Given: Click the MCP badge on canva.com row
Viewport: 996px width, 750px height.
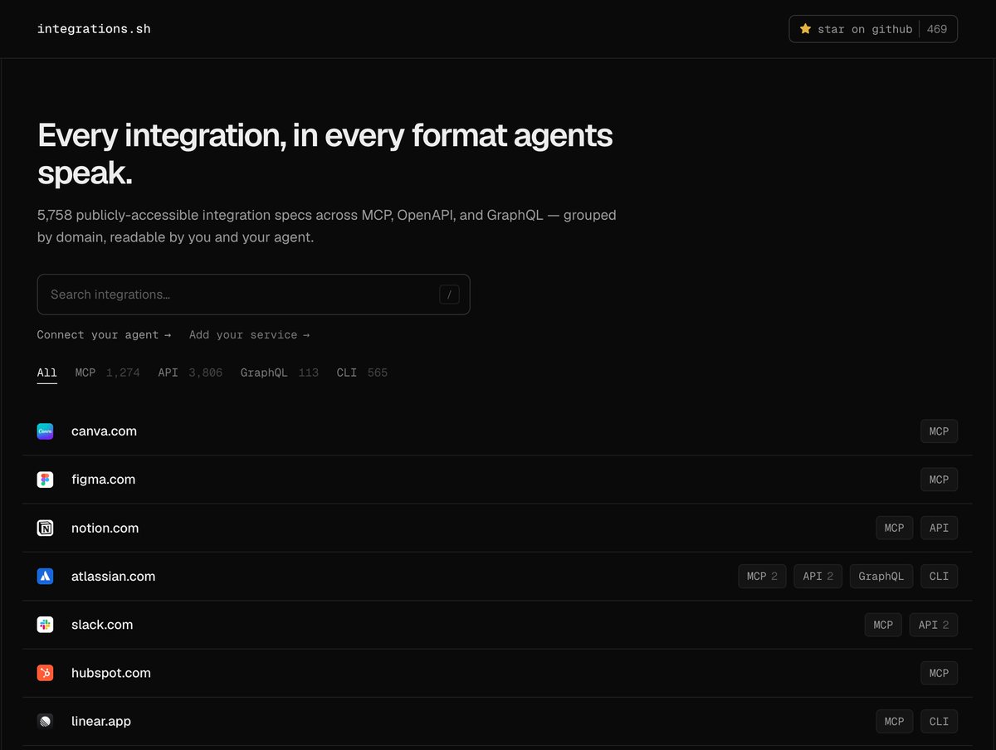Looking at the screenshot, I should point(939,431).
